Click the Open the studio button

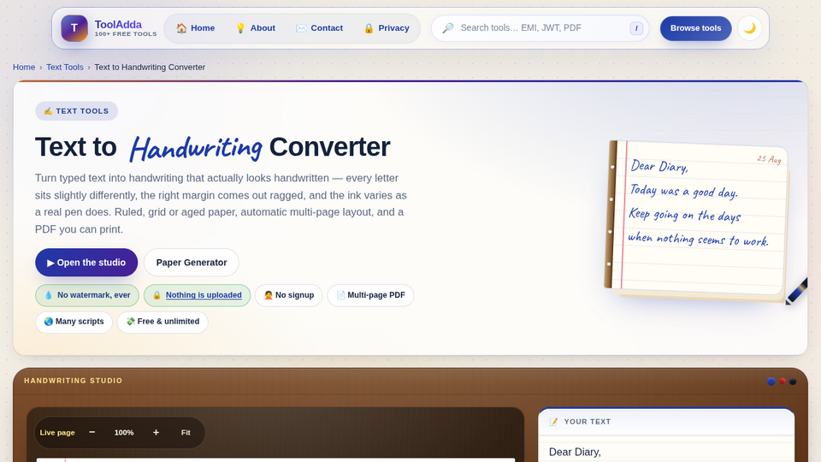point(86,263)
